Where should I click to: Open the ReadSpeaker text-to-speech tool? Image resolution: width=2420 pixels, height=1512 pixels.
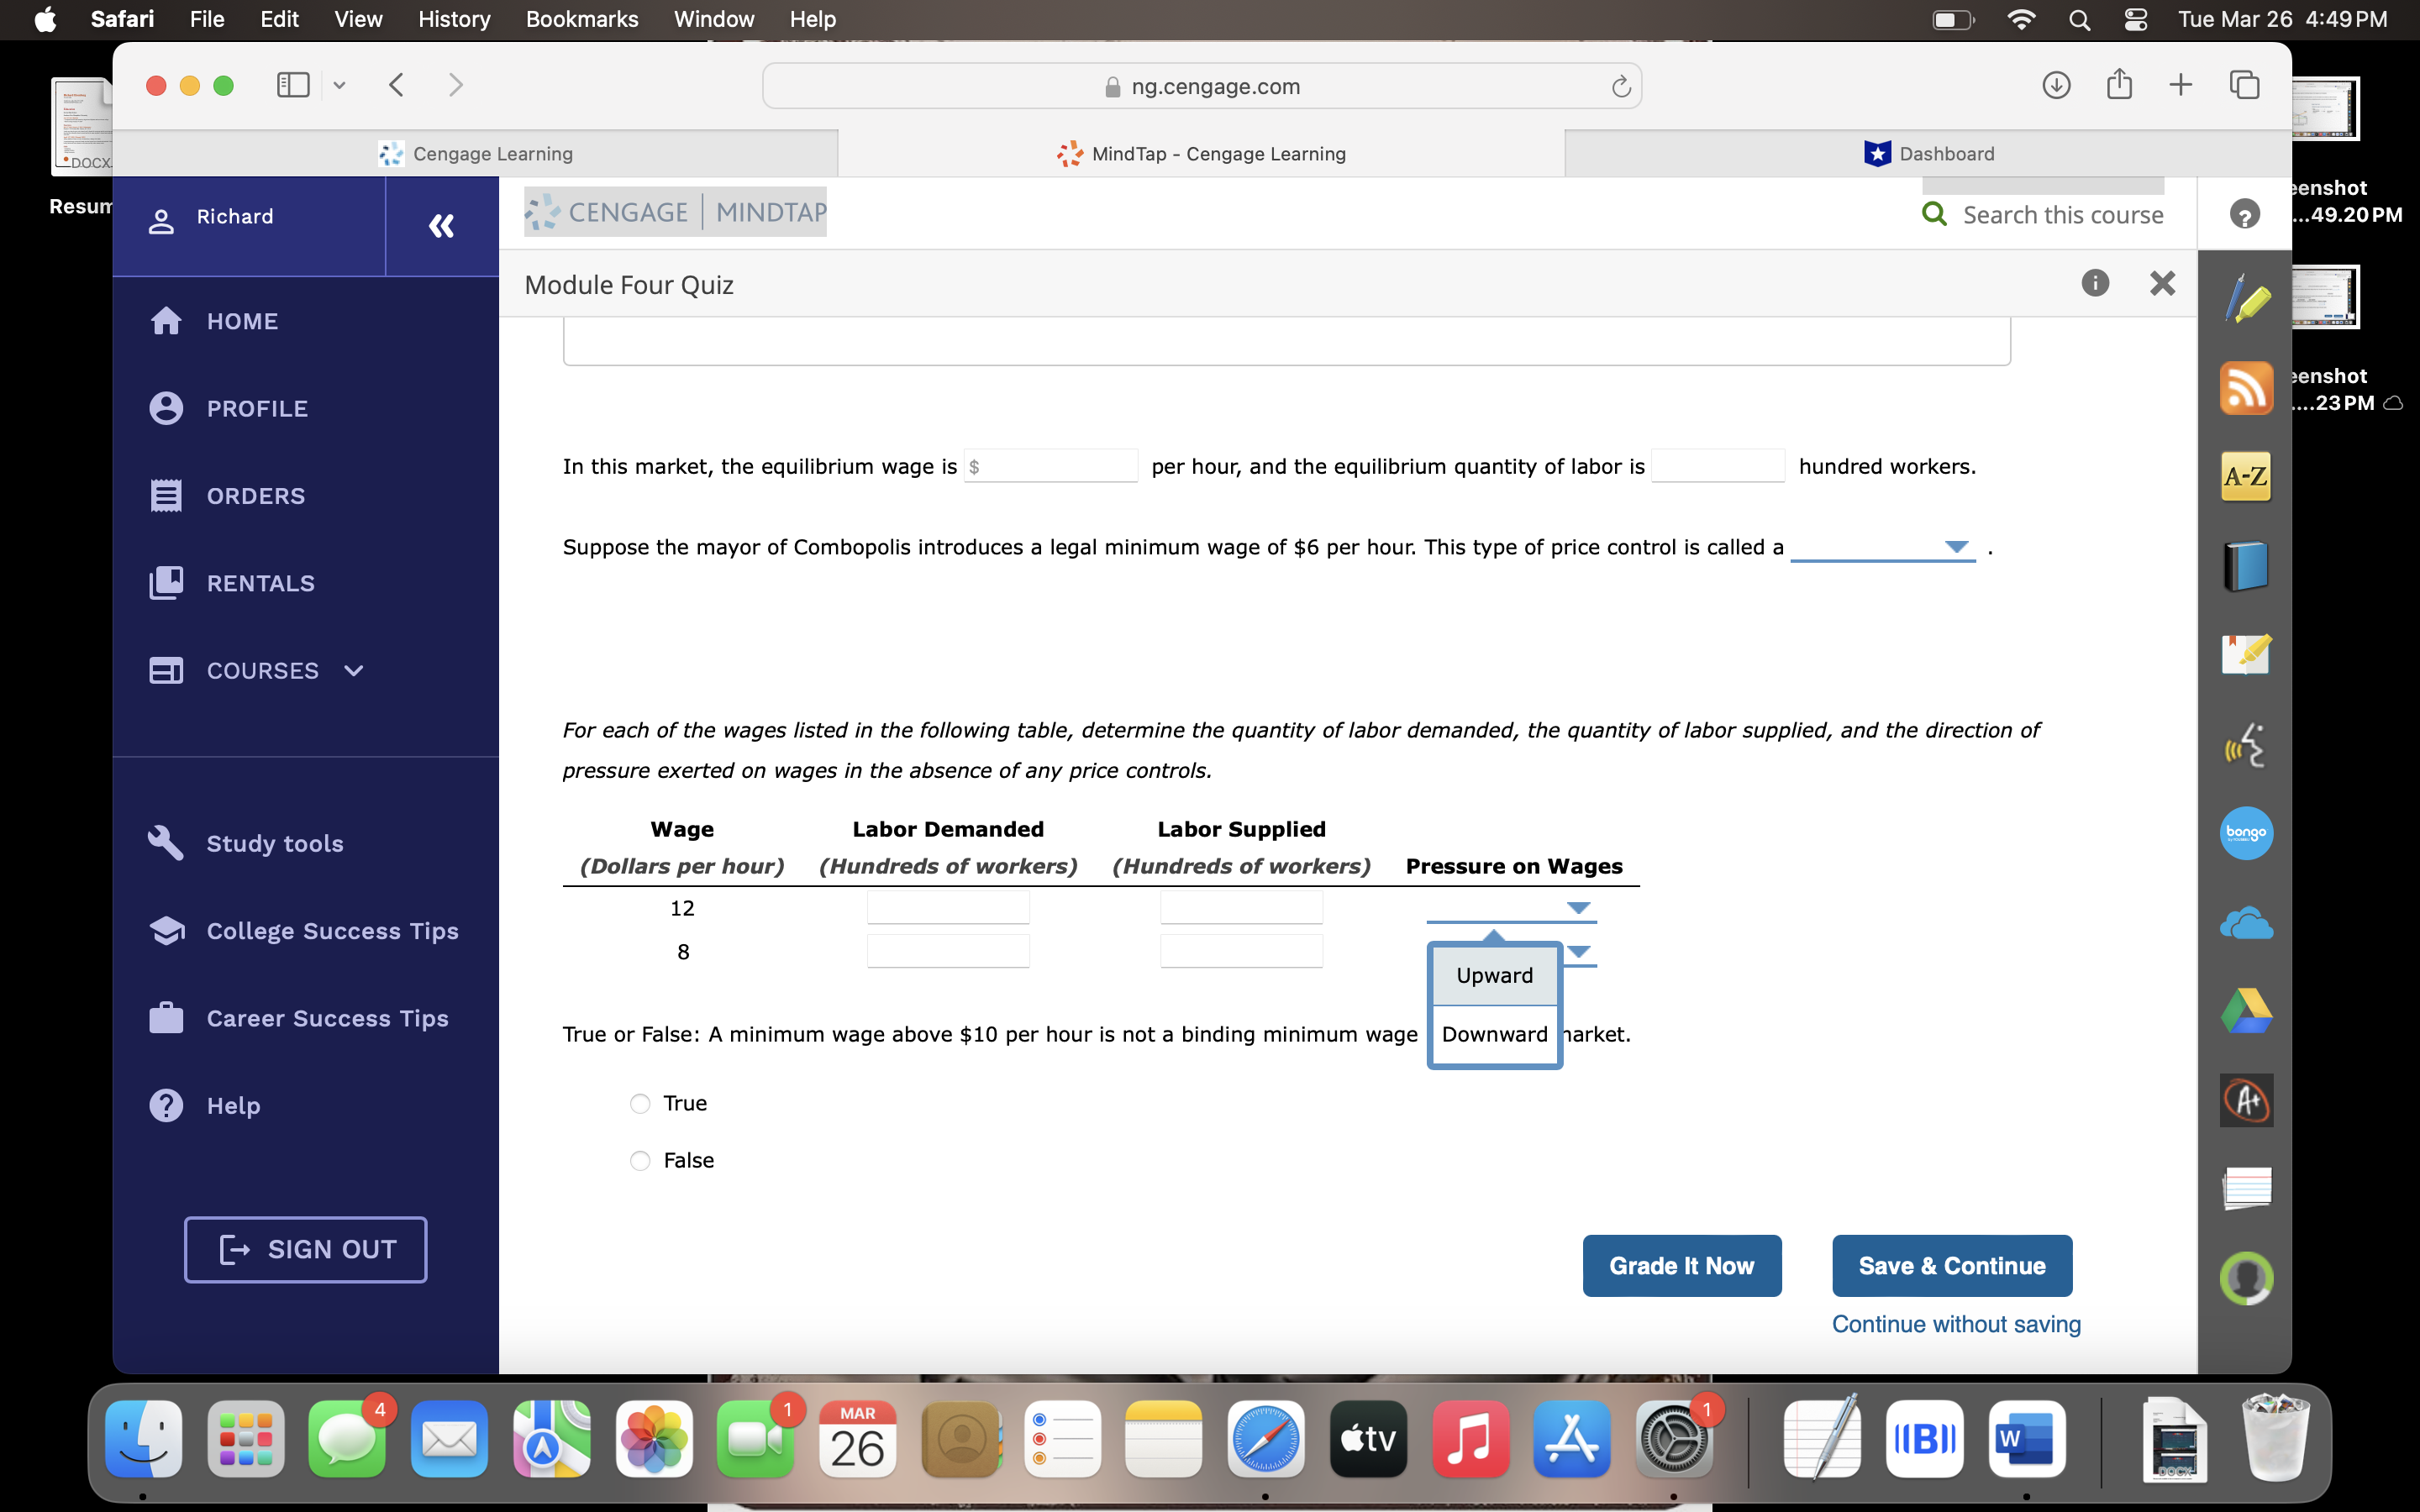click(x=2246, y=745)
